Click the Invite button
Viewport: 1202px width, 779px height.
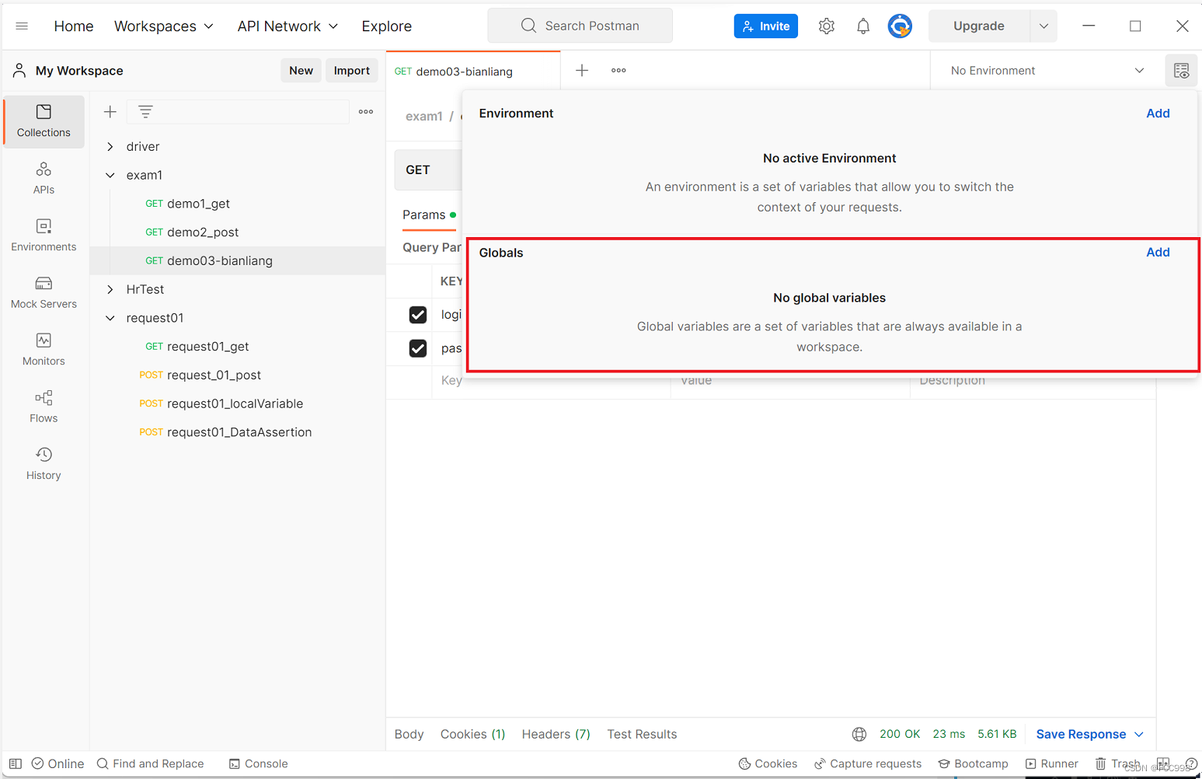[766, 26]
